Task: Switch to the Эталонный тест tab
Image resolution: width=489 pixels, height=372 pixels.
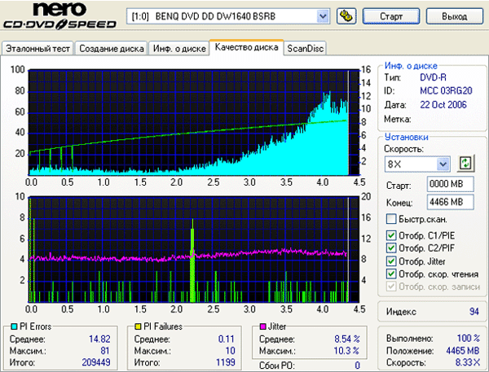Action: click(x=38, y=49)
